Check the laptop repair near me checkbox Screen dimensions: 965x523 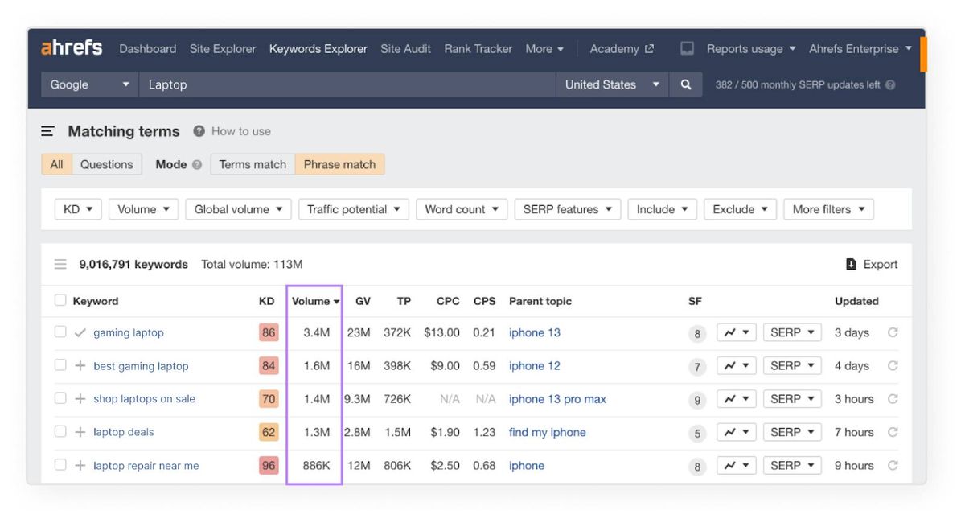60,464
